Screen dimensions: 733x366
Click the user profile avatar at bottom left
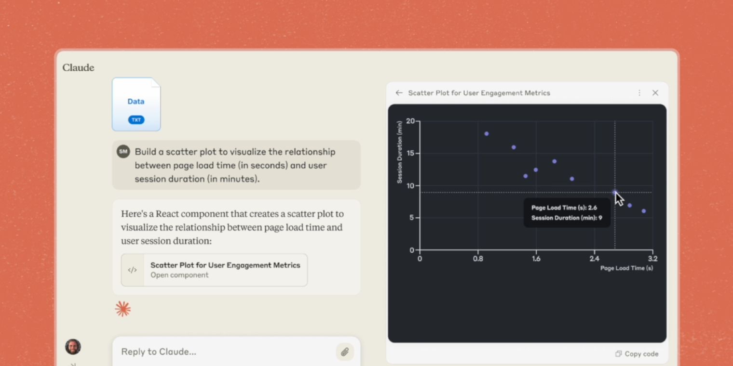click(x=73, y=347)
